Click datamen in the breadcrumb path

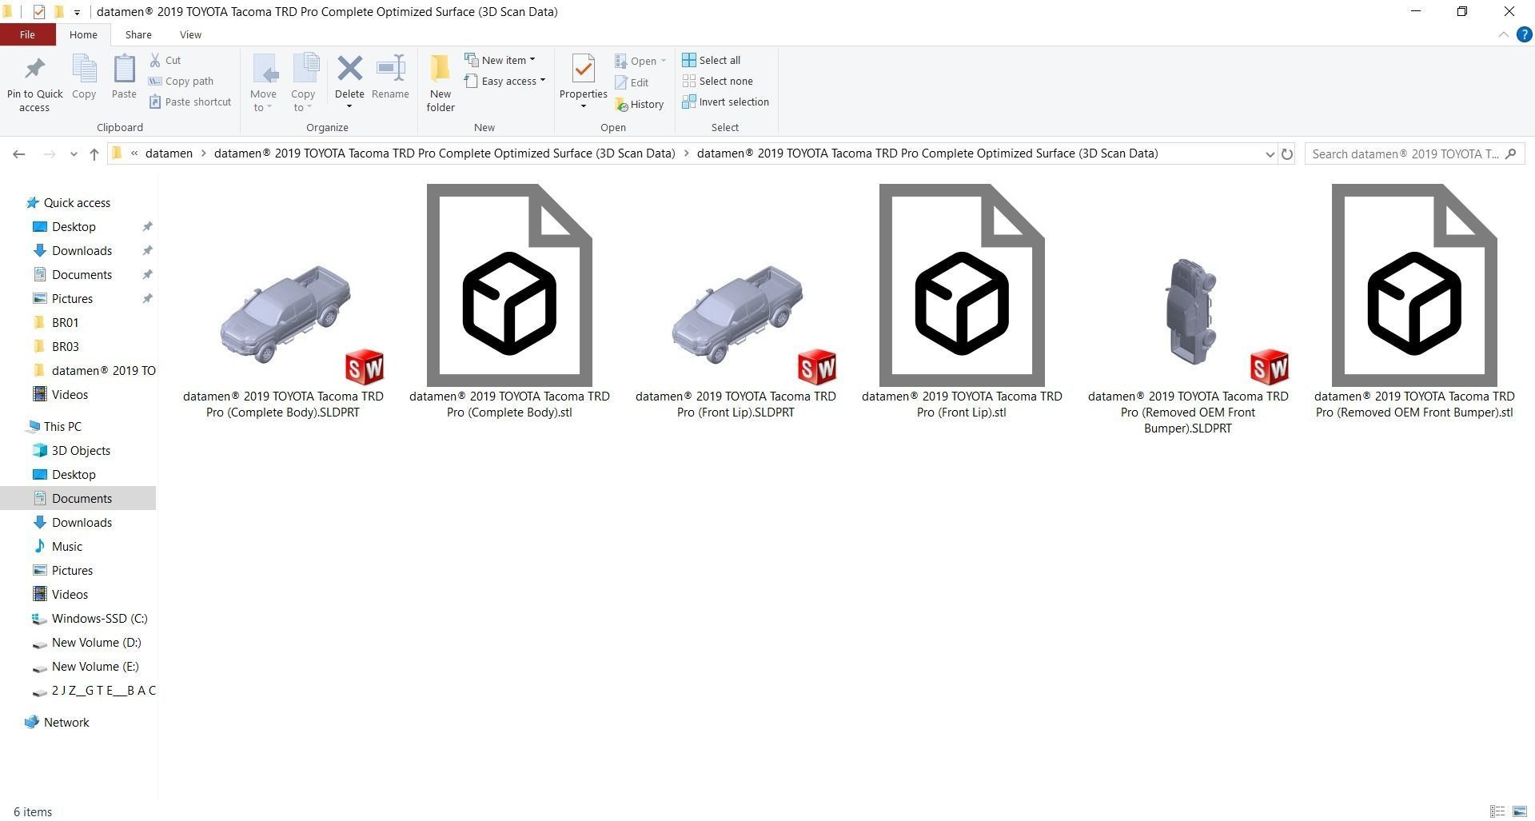point(169,153)
